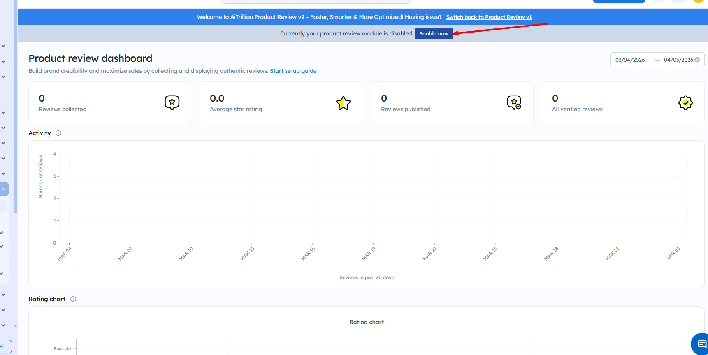Screen dimensions: 708x355
Task: Open the live chat widget icon
Action: click(x=701, y=344)
